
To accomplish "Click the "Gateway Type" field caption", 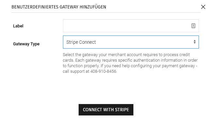I will [26, 44].
